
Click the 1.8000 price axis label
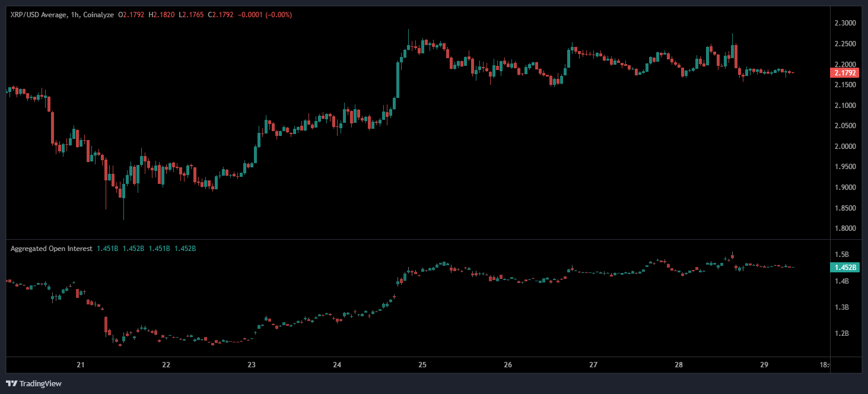click(x=845, y=228)
